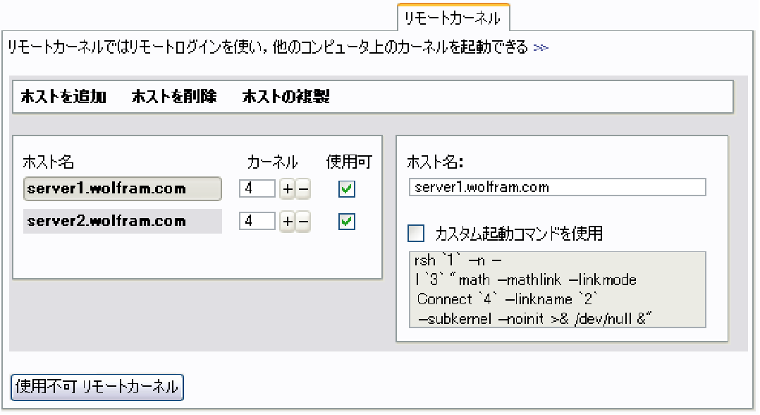Open the >> help link after the description
This screenshot has width=760, height=415.
pyautogui.click(x=541, y=47)
